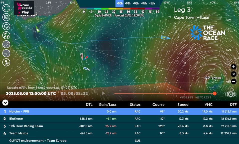
Task: Open the map layers icon
Action: point(6,17)
